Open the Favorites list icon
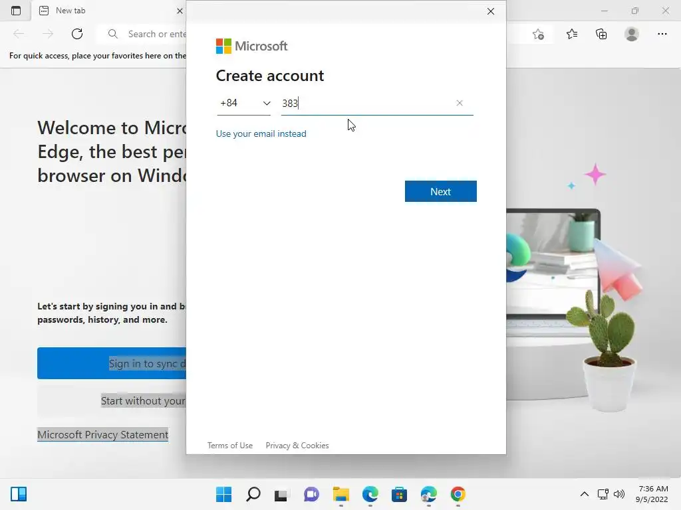This screenshot has width=681, height=510. 572,34
